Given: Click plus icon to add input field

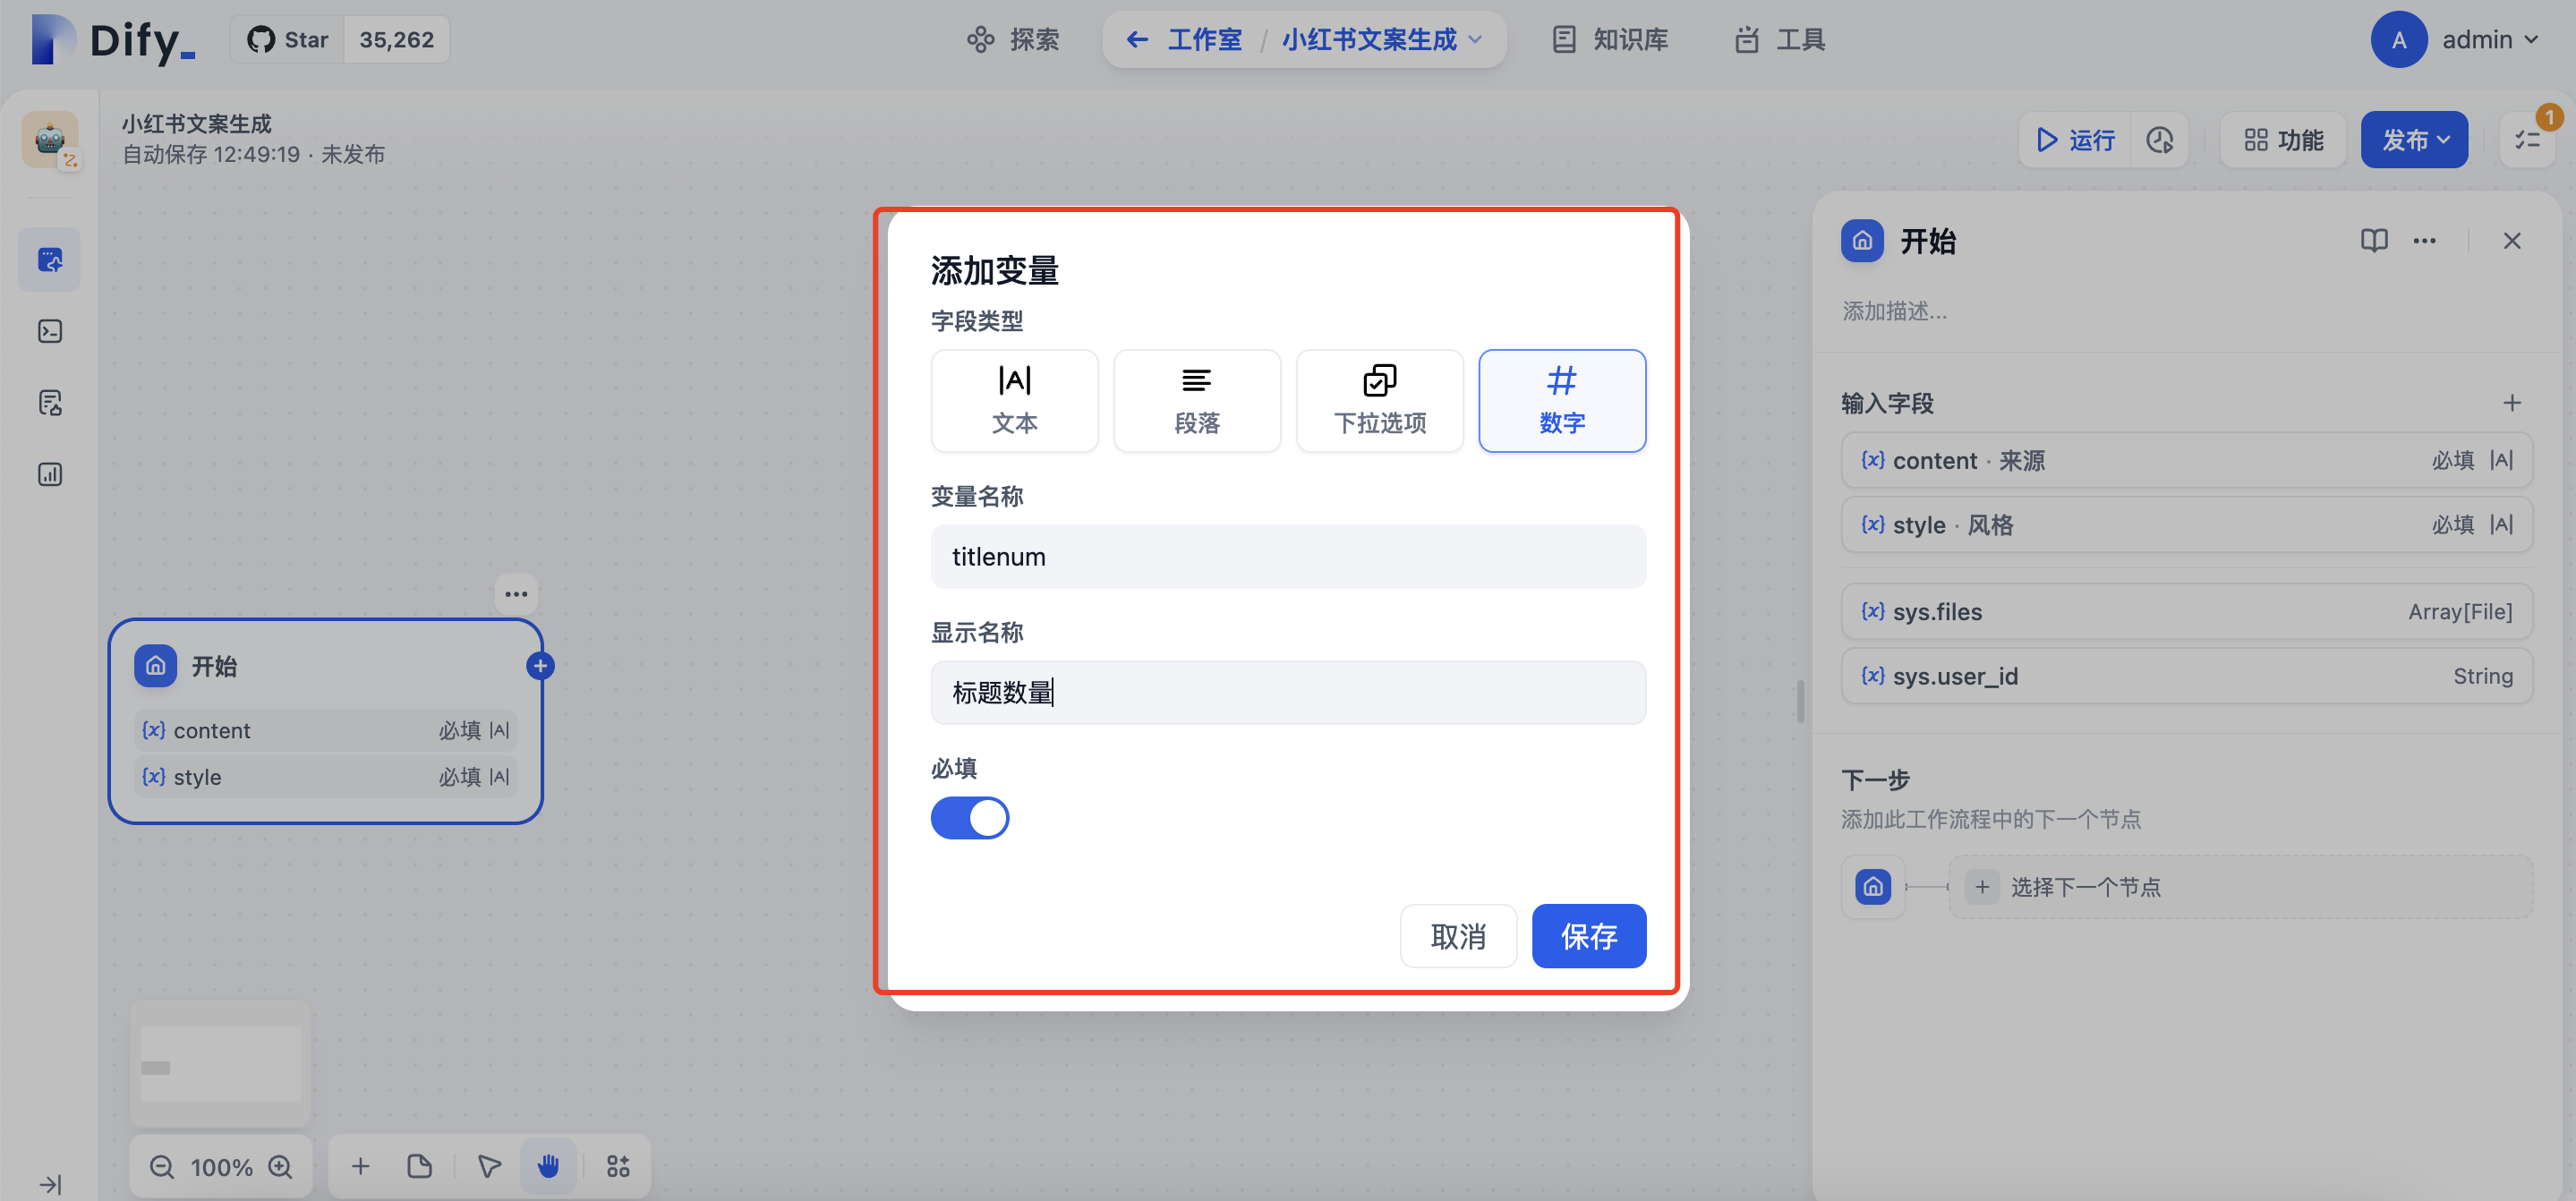Looking at the screenshot, I should [x=2511, y=402].
